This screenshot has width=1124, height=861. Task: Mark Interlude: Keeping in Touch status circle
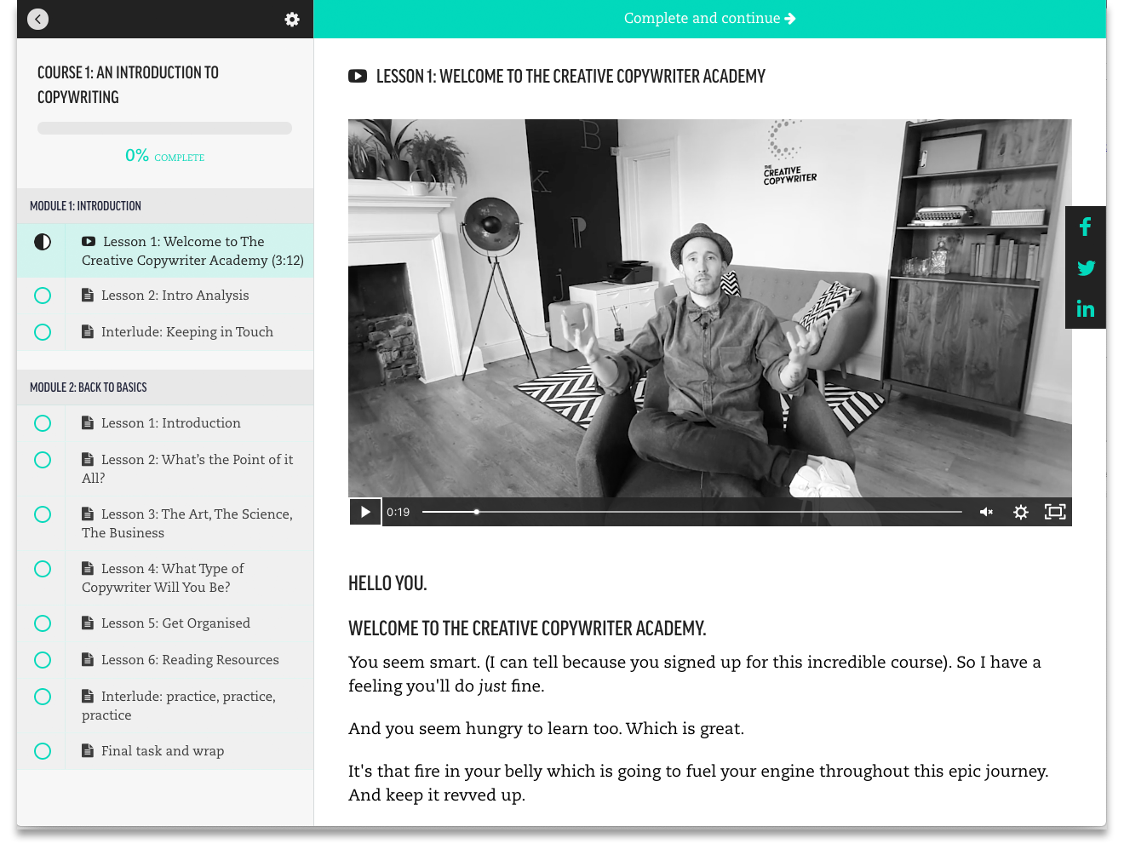(43, 332)
